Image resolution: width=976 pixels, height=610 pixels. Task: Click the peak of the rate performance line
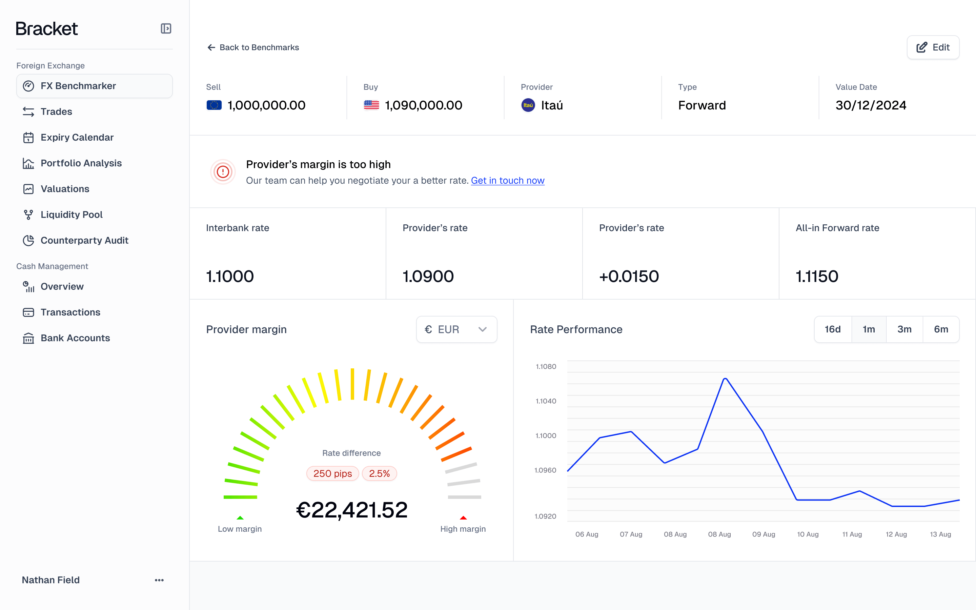725,379
